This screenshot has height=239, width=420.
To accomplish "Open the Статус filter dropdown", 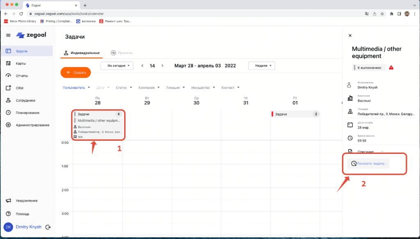I will (x=123, y=88).
